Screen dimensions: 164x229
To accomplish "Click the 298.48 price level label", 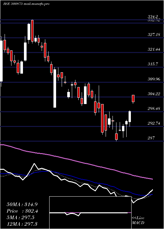I will point(154,109).
